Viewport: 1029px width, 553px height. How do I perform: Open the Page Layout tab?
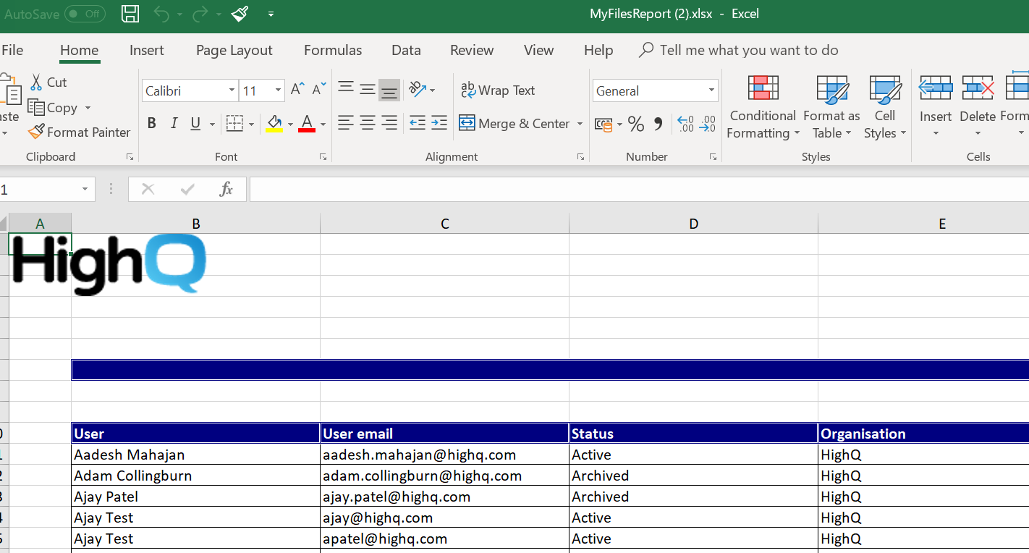point(234,50)
